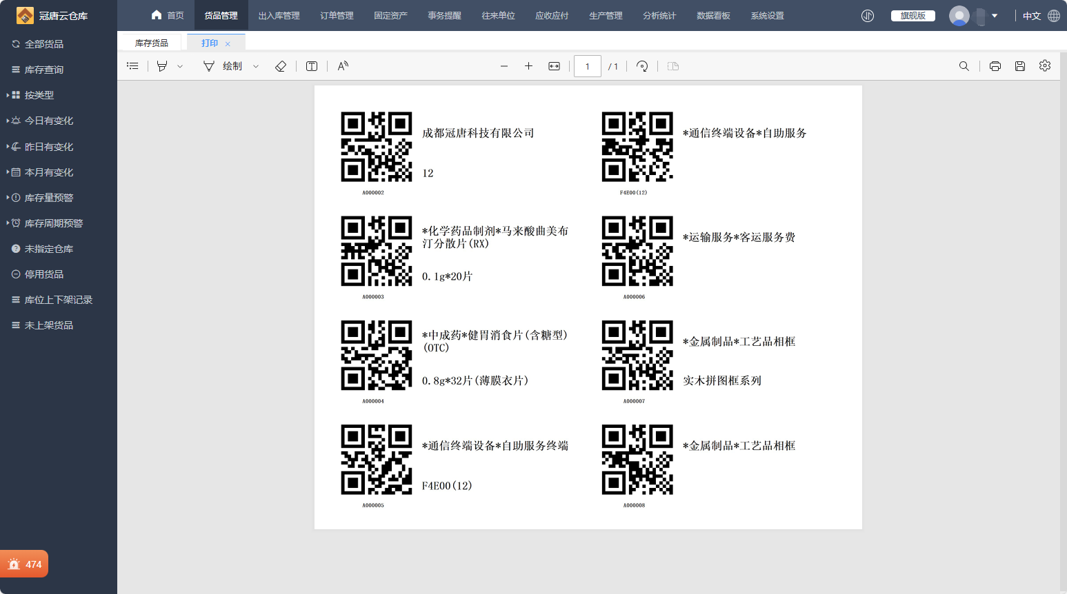The height and width of the screenshot is (594, 1067).
Task: Switch to the 打印 tab
Action: tap(210, 43)
